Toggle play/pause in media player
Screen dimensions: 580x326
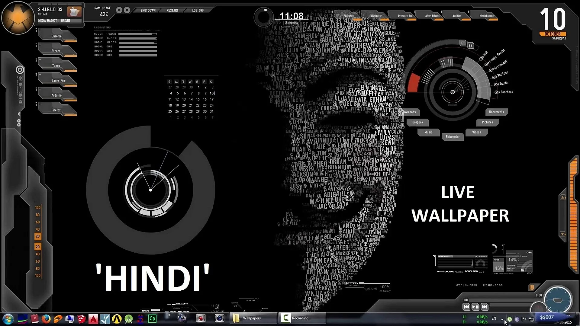[475, 307]
